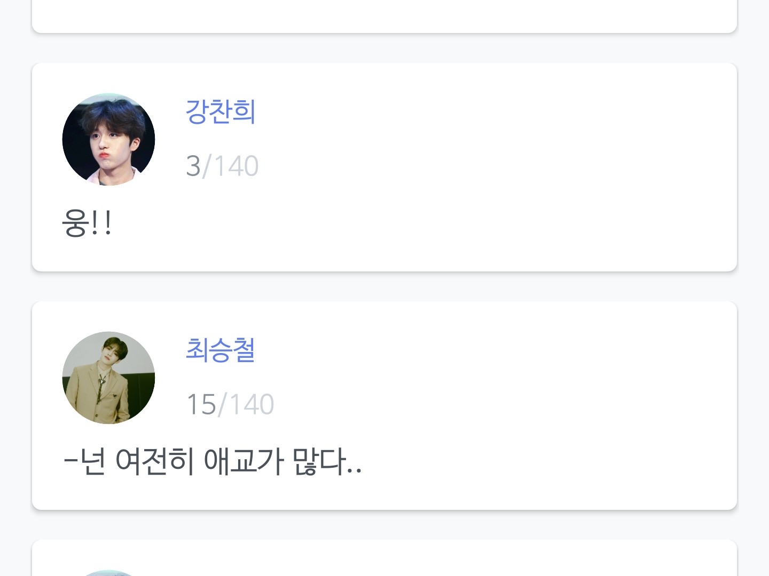
Task: Click the number 15 in 최승철's counter
Action: point(201,404)
